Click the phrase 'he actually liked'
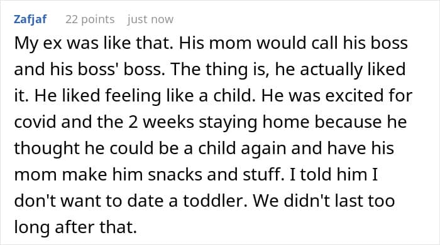The width and height of the screenshot is (440, 245). point(340,70)
